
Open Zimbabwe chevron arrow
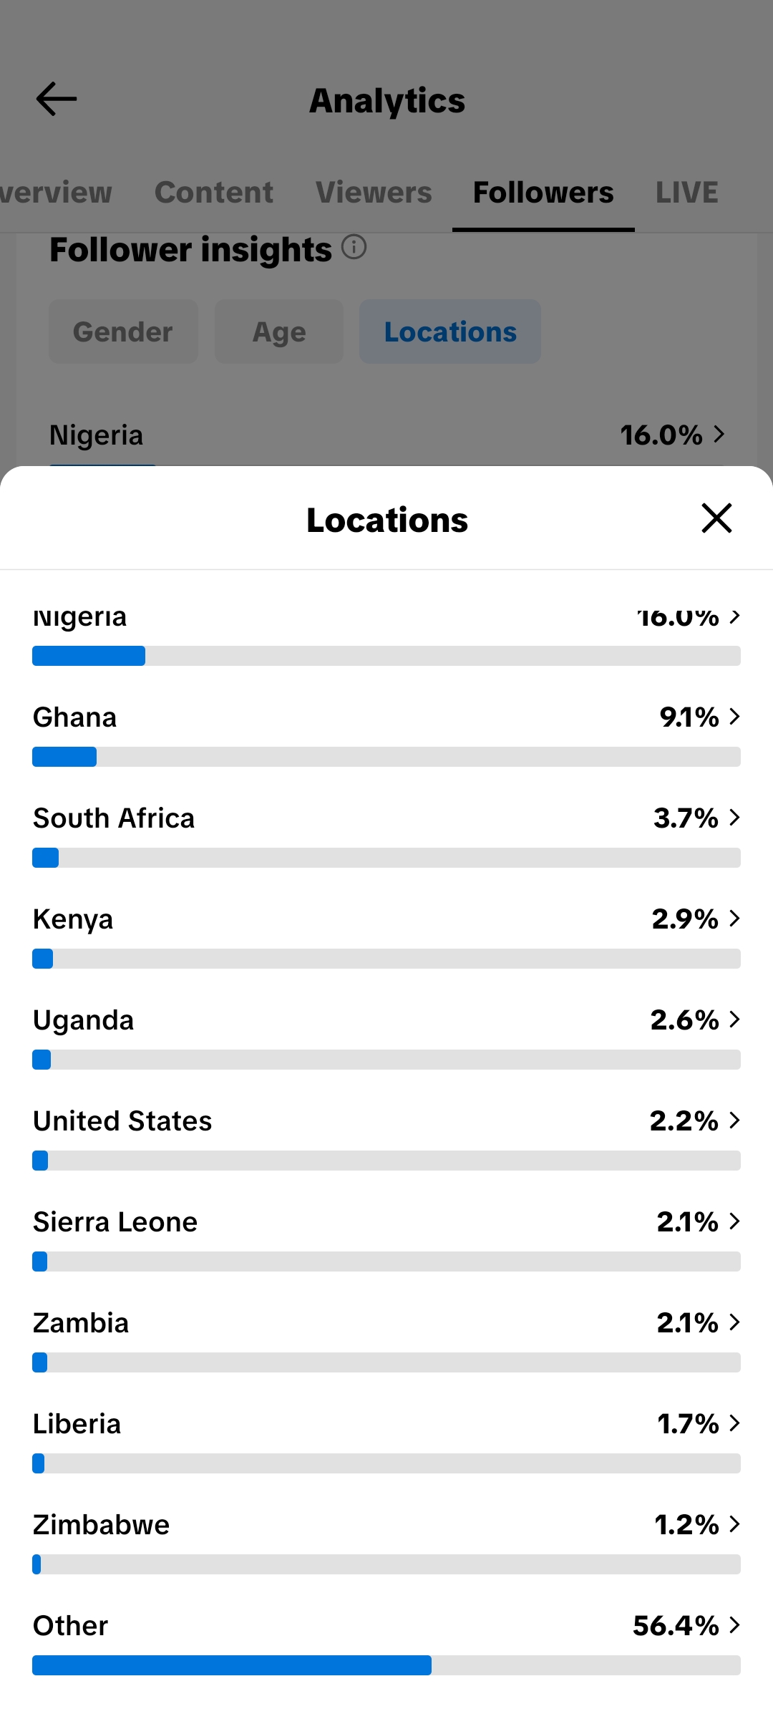click(x=734, y=1524)
